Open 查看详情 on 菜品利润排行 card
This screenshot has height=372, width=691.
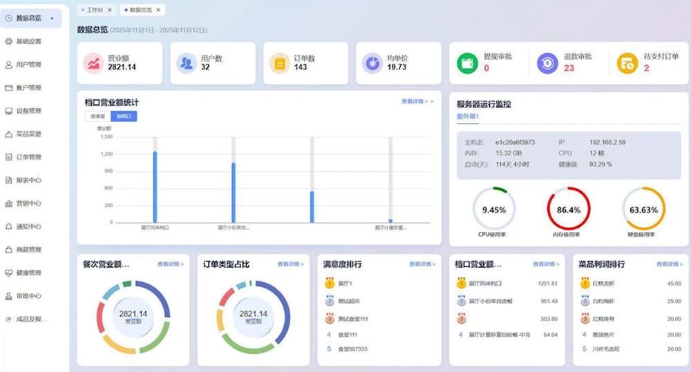[x=670, y=264]
